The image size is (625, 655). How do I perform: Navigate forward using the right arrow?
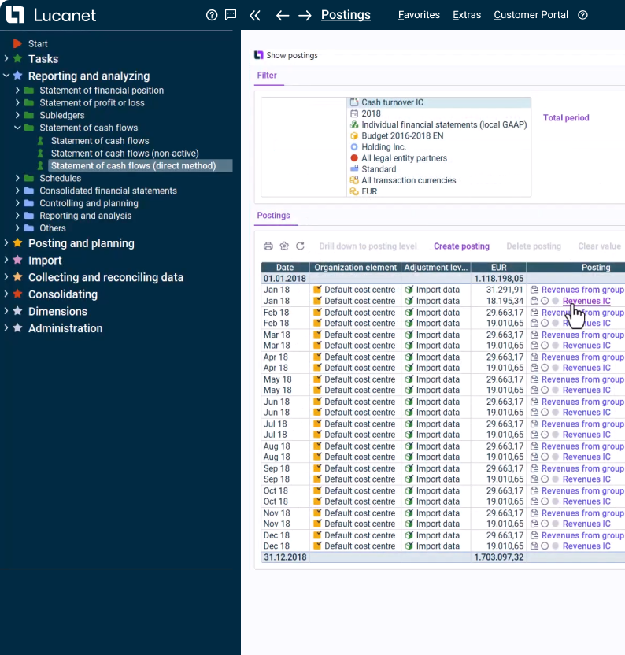pos(305,15)
